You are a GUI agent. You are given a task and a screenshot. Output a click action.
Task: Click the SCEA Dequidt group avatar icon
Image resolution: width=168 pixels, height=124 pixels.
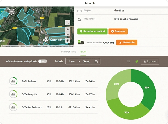point(13,94)
